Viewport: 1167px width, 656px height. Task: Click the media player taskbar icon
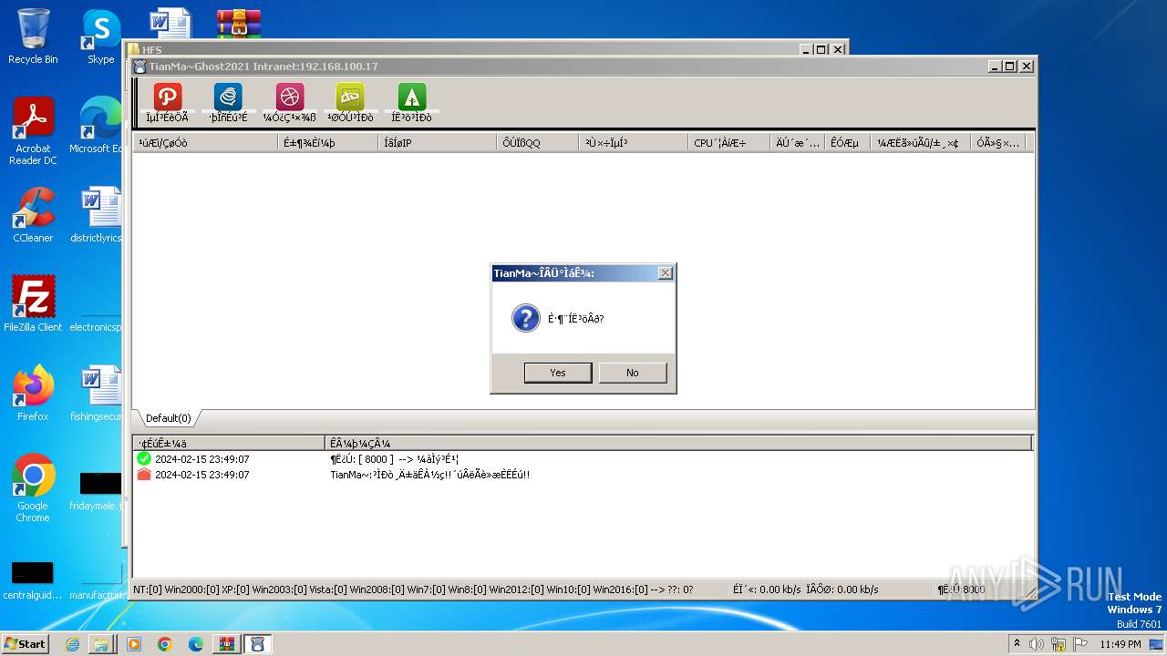click(134, 644)
